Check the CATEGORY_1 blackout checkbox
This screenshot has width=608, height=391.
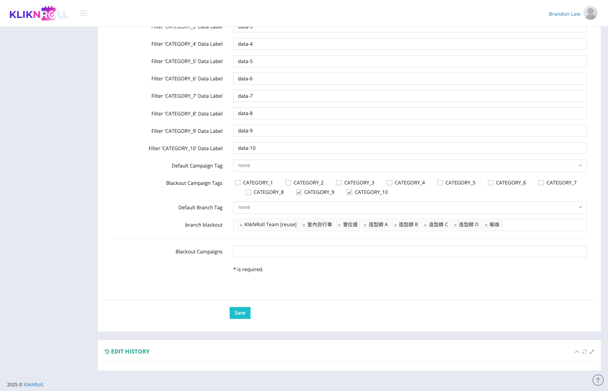[238, 183]
